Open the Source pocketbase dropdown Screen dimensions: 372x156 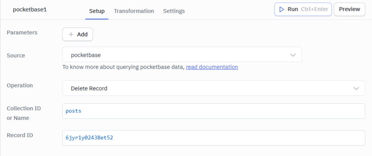[182, 55]
